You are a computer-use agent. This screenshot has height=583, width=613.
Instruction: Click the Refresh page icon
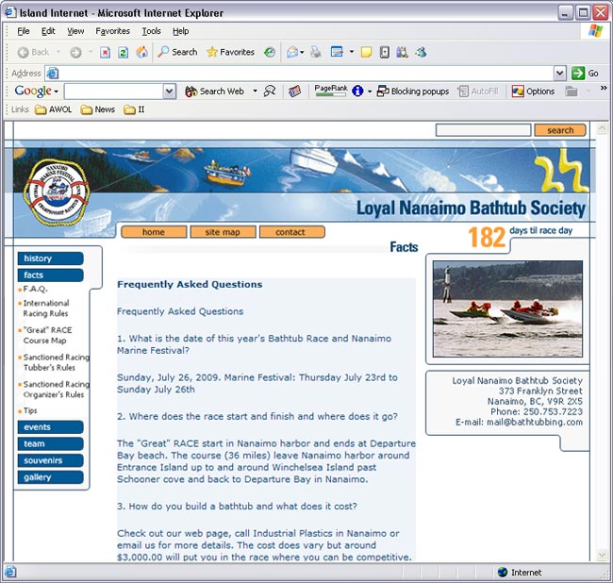pyautogui.click(x=124, y=52)
